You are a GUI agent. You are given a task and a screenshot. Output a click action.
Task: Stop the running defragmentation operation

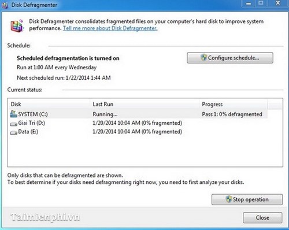click(x=247, y=199)
